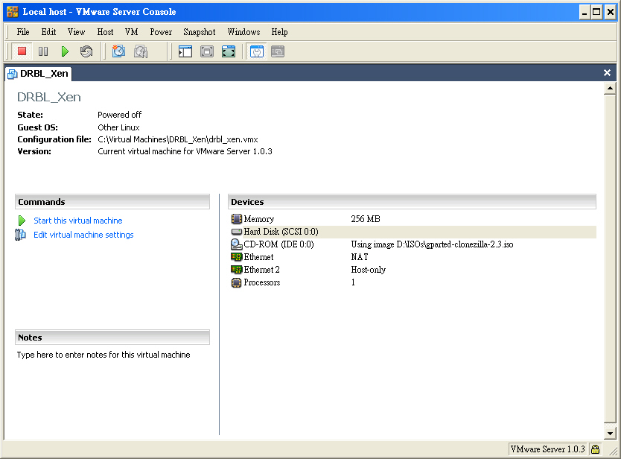
Task: Enter full screen mode via toolbar icon
Action: pyautogui.click(x=229, y=51)
